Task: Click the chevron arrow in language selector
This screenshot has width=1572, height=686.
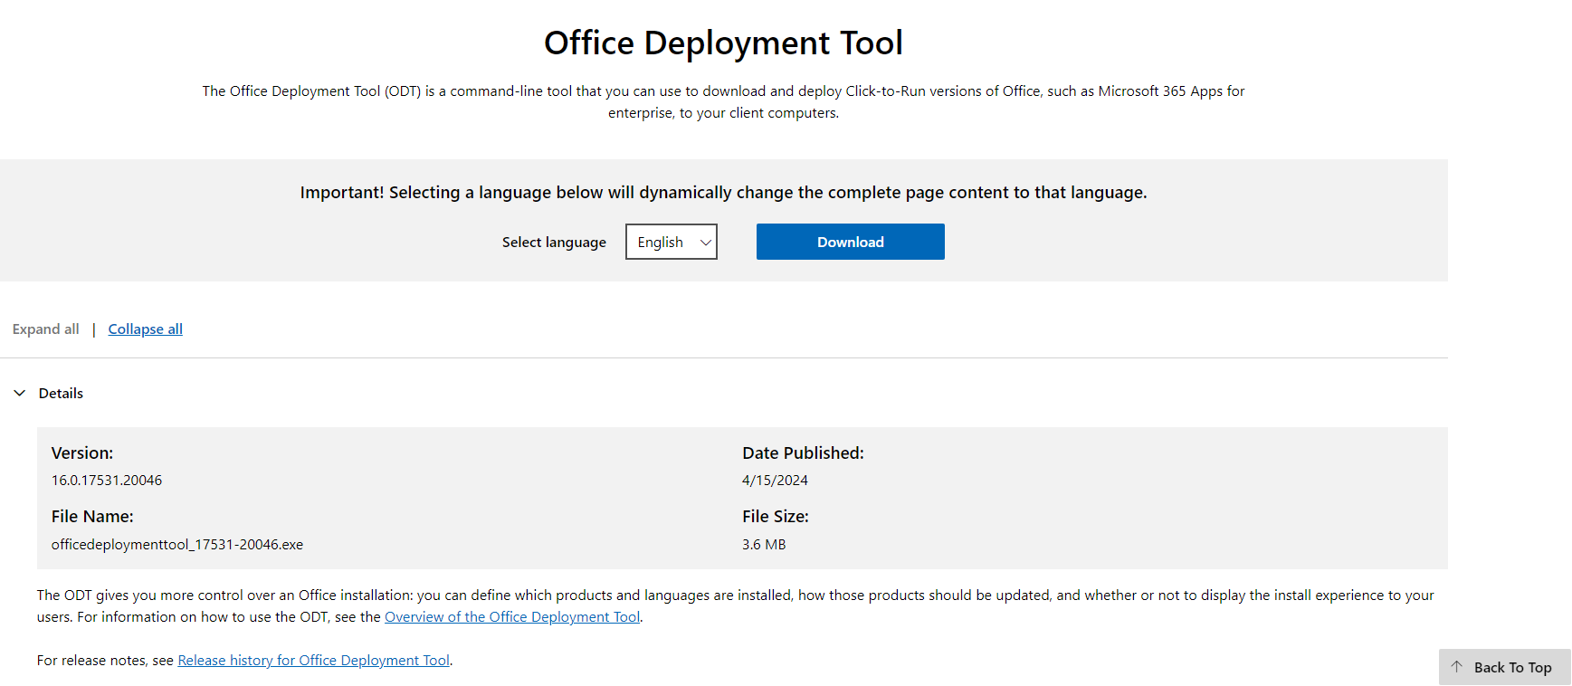Action: pyautogui.click(x=706, y=243)
